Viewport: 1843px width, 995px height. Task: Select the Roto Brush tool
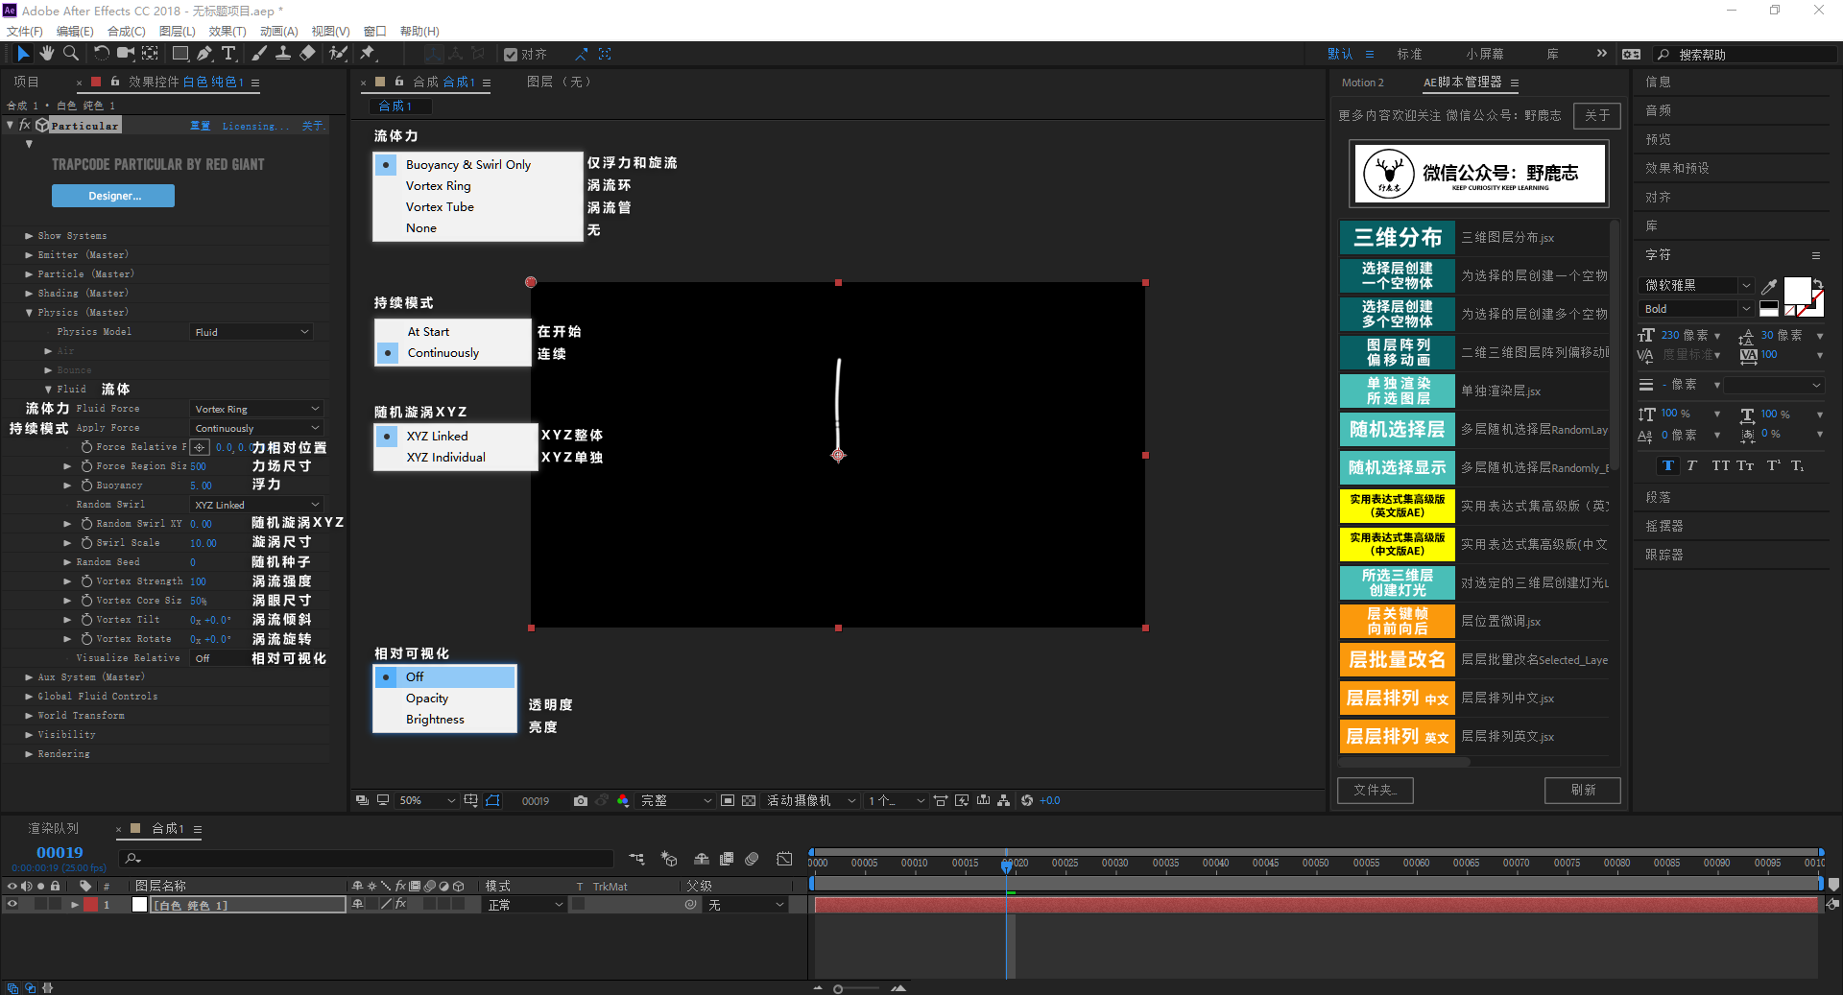click(338, 54)
